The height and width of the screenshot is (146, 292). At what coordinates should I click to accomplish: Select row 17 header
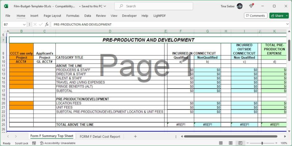coord(3,91)
